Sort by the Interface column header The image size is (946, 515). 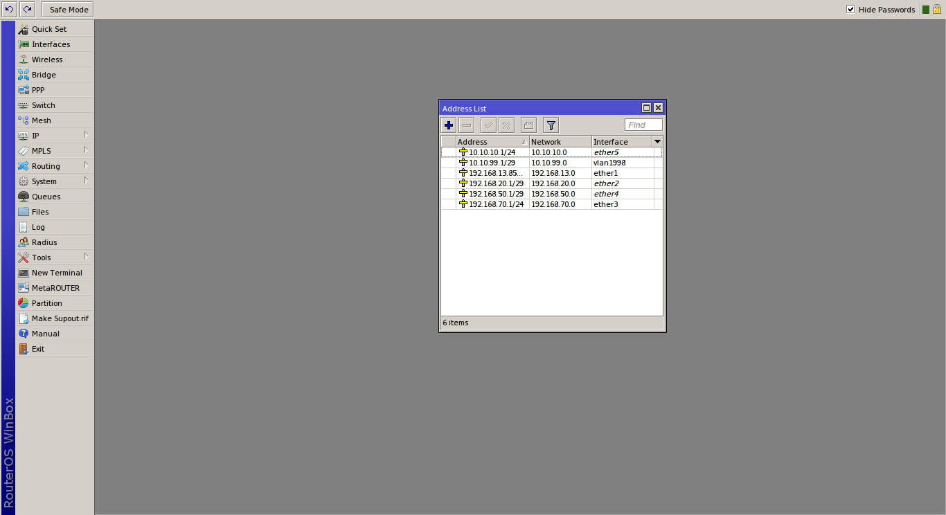click(x=622, y=141)
